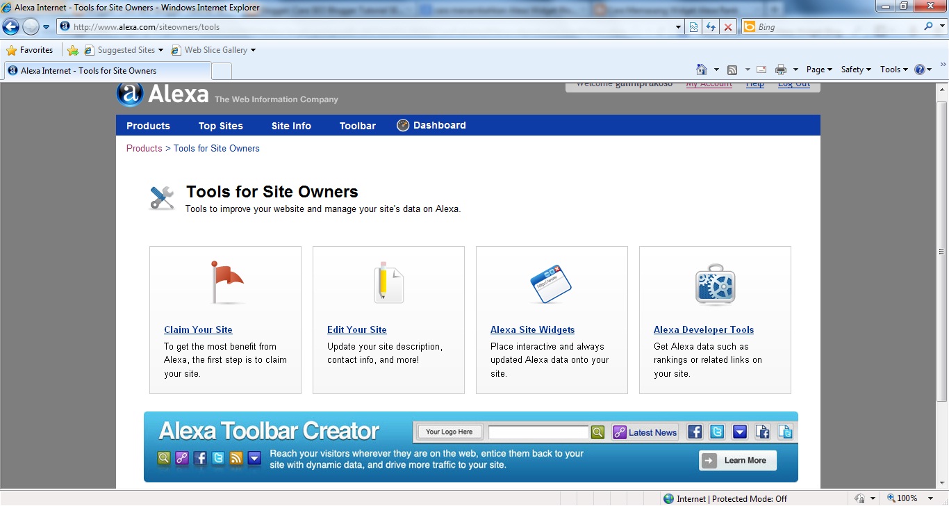Click the Internet zone globe in status bar
This screenshot has width=949, height=506.
[668, 498]
